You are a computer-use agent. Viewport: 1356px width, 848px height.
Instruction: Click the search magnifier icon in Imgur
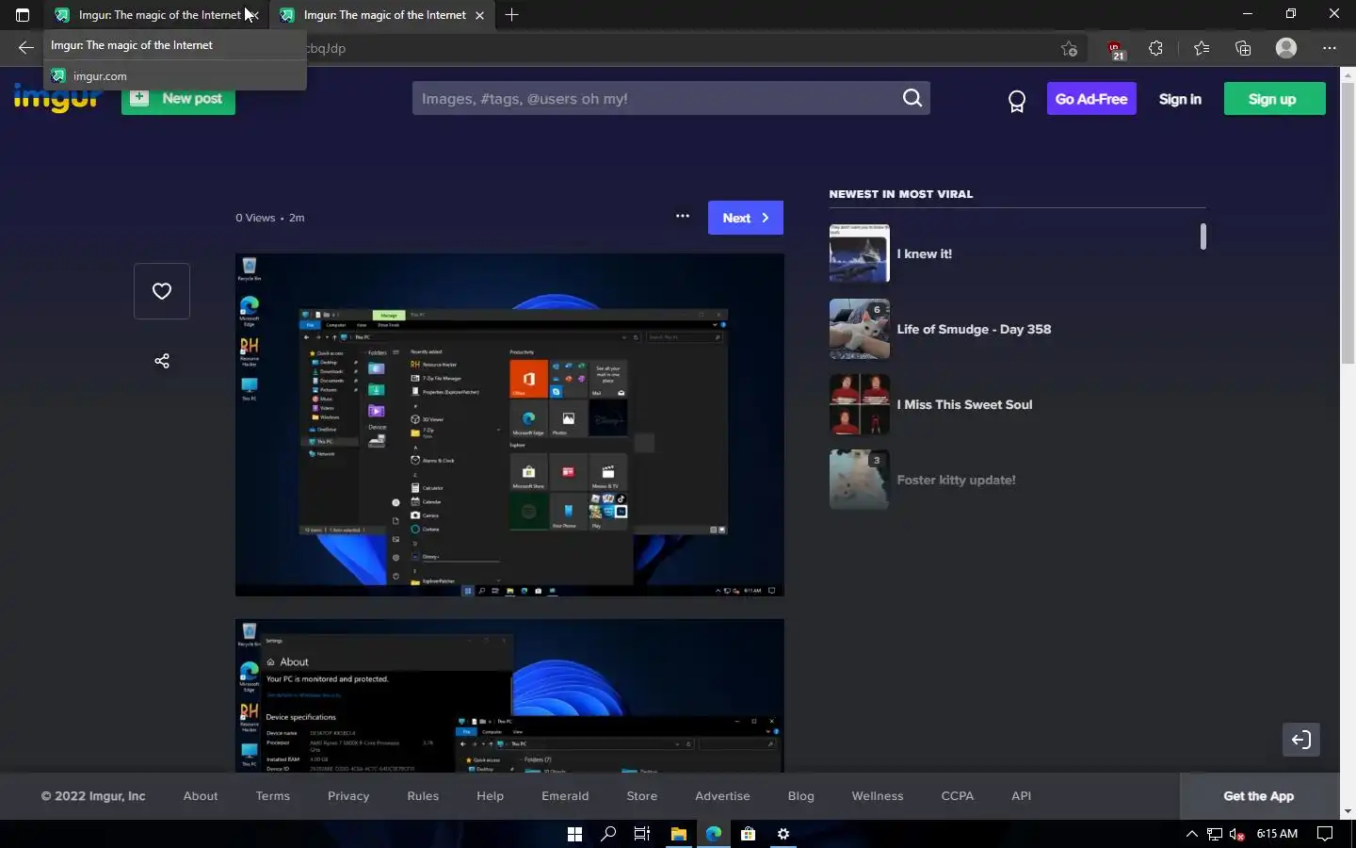(912, 98)
